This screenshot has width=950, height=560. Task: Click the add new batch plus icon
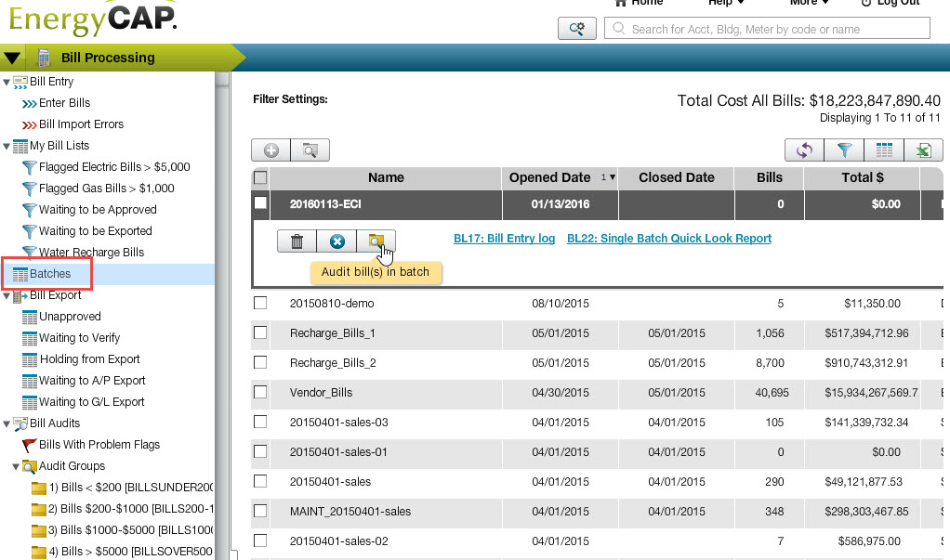[x=271, y=150]
